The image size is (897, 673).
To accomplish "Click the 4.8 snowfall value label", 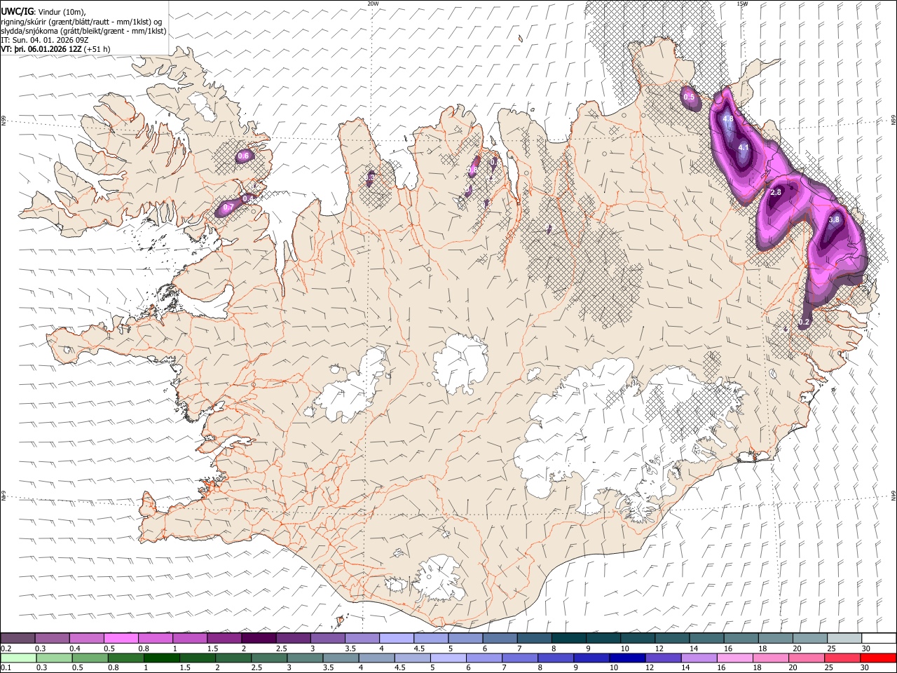I will click(728, 119).
